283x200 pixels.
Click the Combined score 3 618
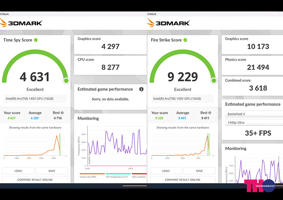(x=258, y=88)
